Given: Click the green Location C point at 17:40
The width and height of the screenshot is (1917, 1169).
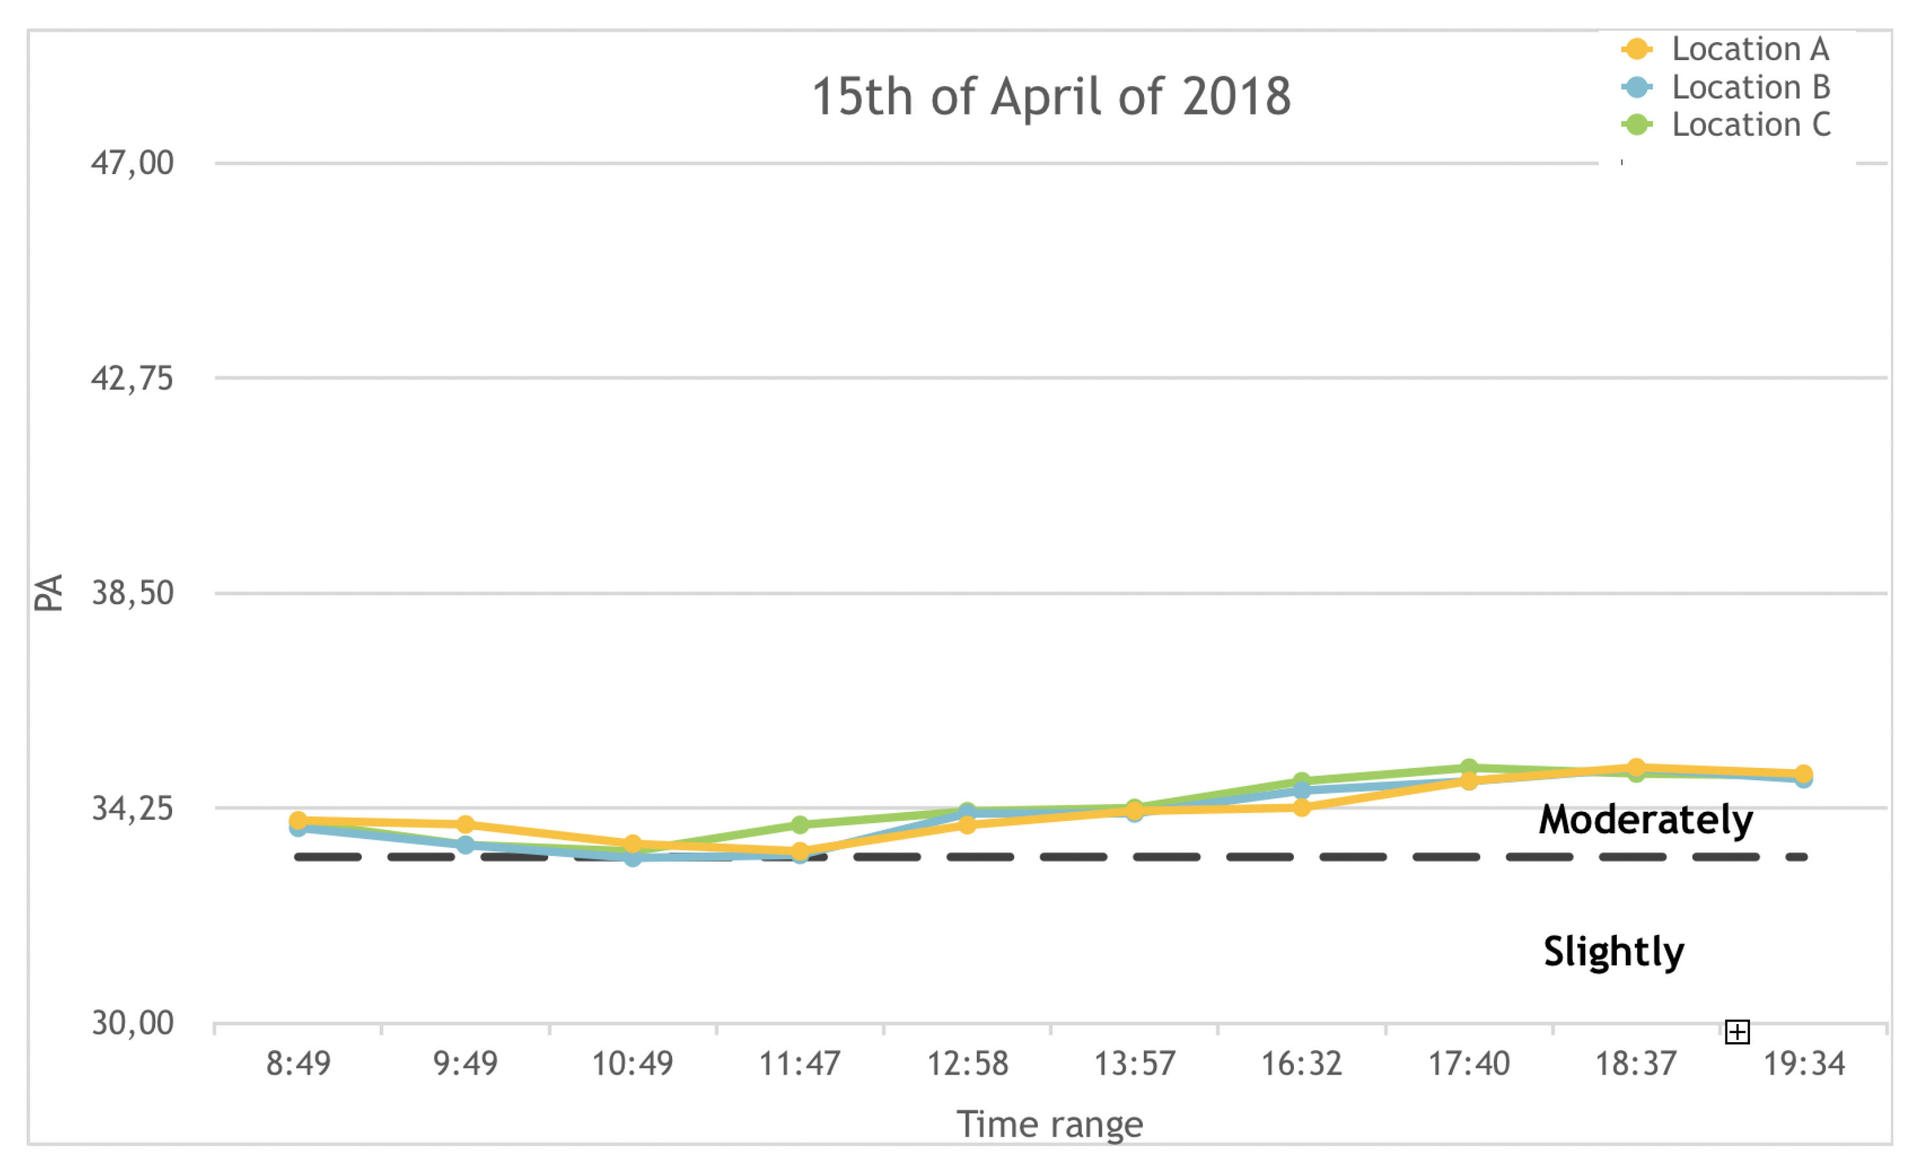Looking at the screenshot, I should pyautogui.click(x=1469, y=769).
